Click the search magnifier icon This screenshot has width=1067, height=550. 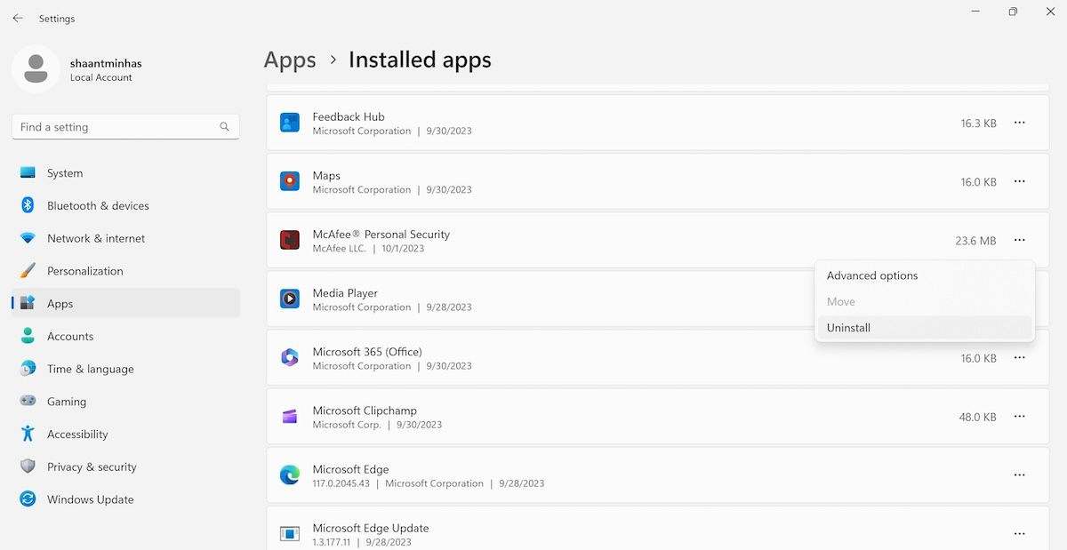[x=224, y=126]
